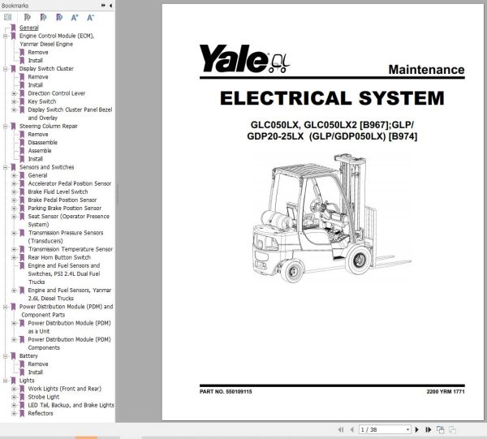487x439 pixels.
Task: Click the third purple bookmark icon in the toolbar
Action: point(59,17)
